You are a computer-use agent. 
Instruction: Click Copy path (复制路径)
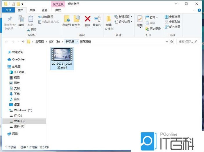46,17
